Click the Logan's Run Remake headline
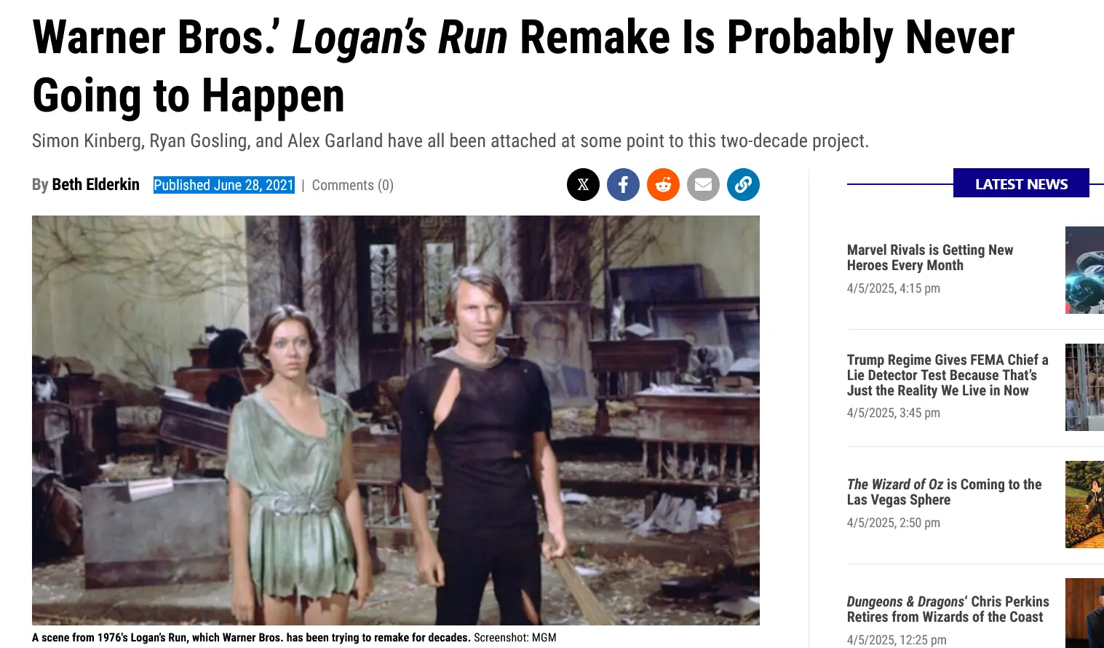 [523, 67]
